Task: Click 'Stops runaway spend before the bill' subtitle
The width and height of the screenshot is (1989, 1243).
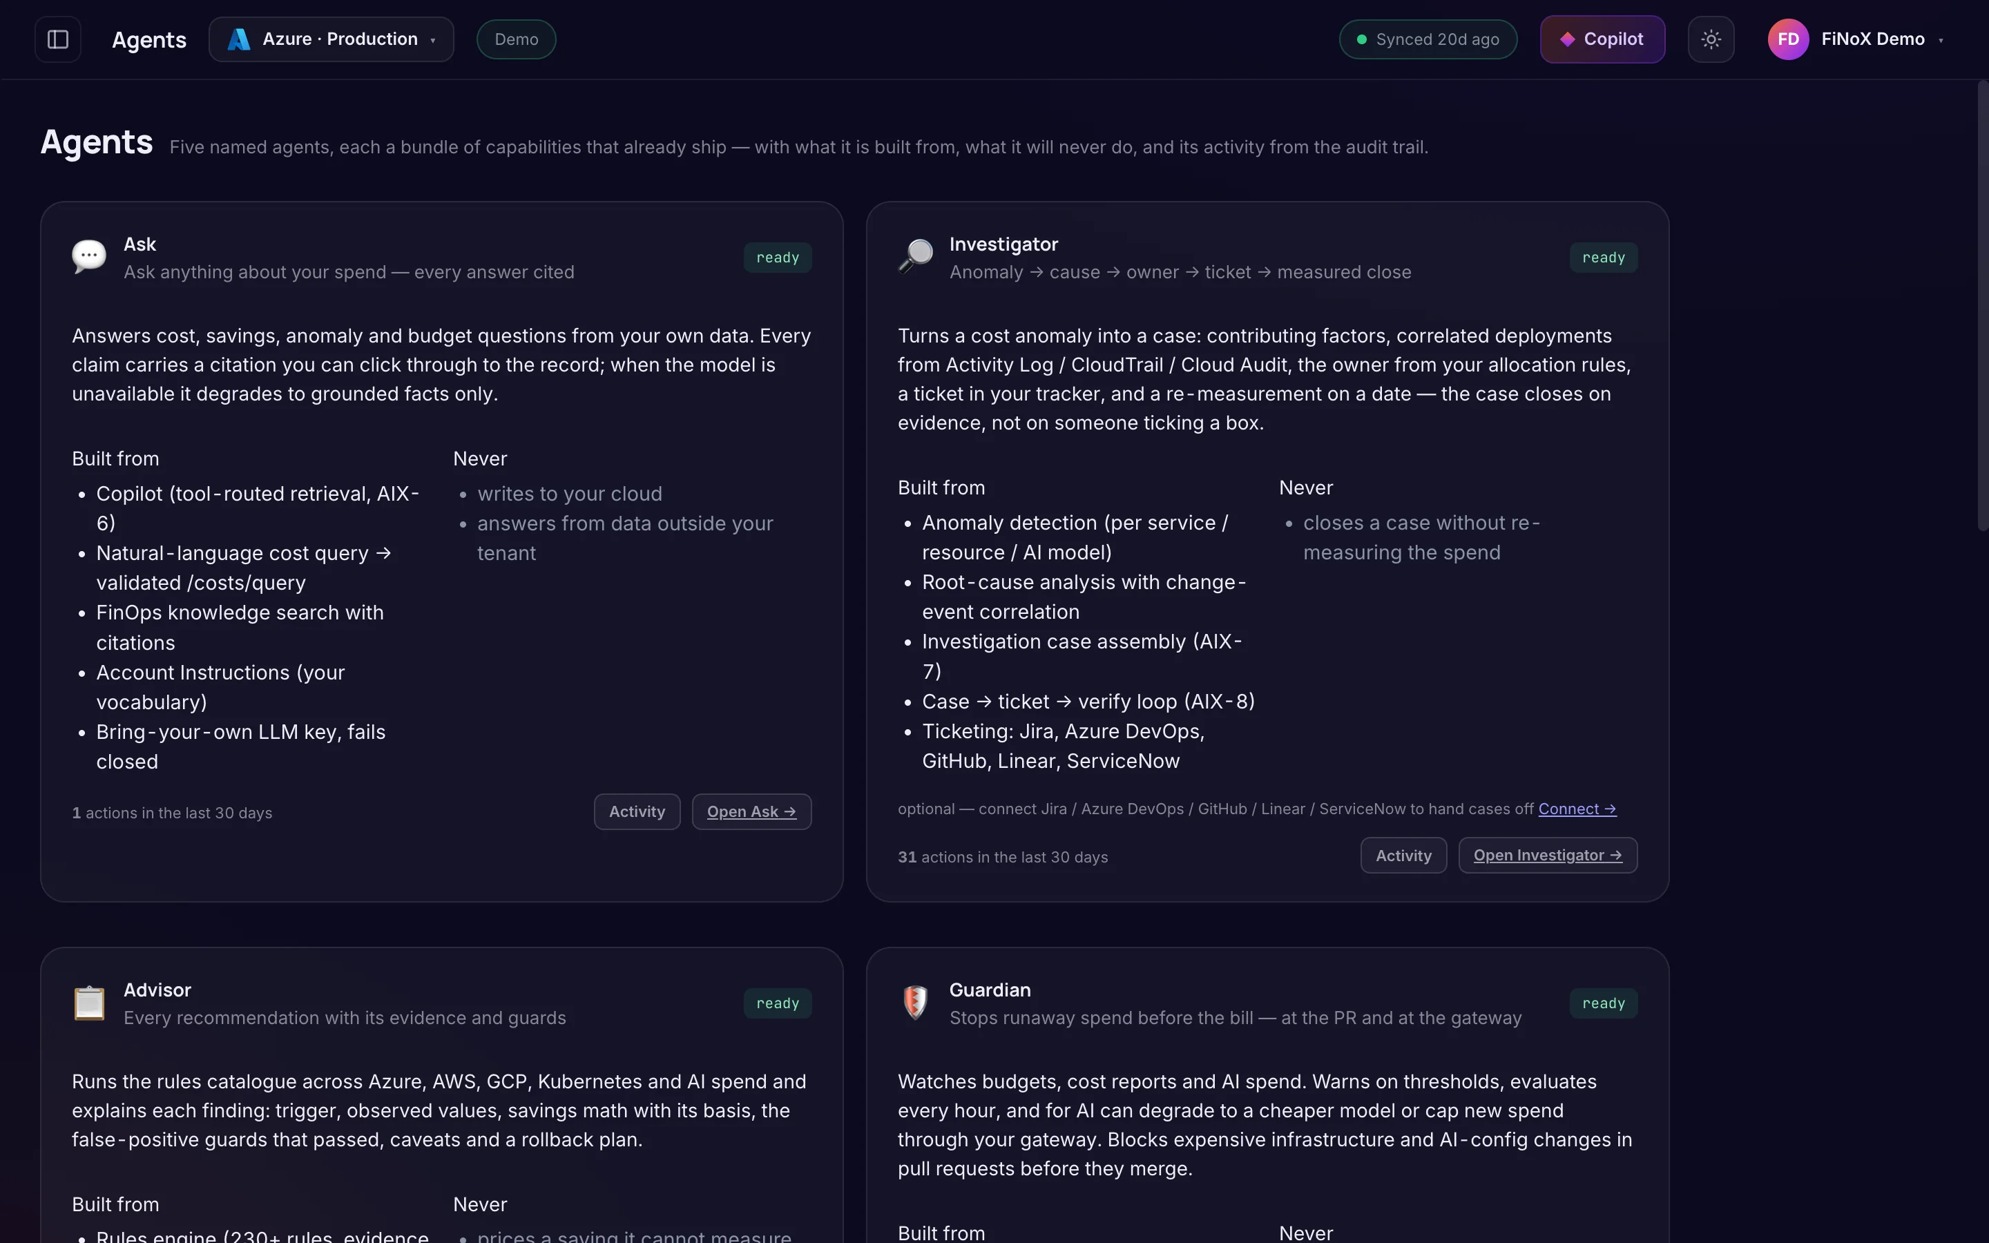Action: (x=1236, y=1018)
